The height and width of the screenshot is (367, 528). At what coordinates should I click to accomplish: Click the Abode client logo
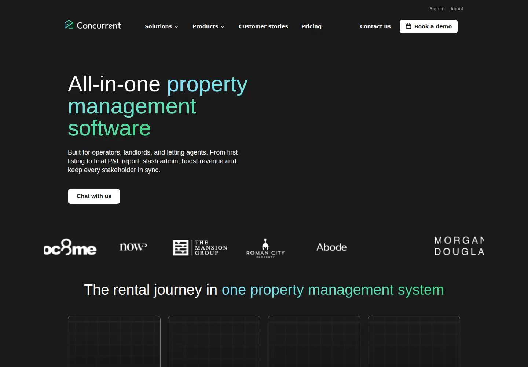pos(331,247)
